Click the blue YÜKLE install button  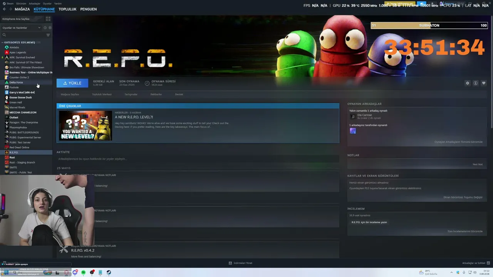tap(72, 83)
